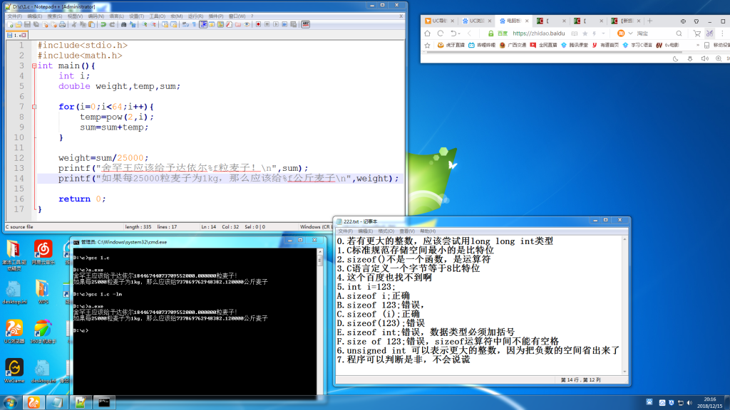Click the zhidao.baidu address bar
Image resolution: width=730 pixels, height=410 pixels.
[x=538, y=33]
